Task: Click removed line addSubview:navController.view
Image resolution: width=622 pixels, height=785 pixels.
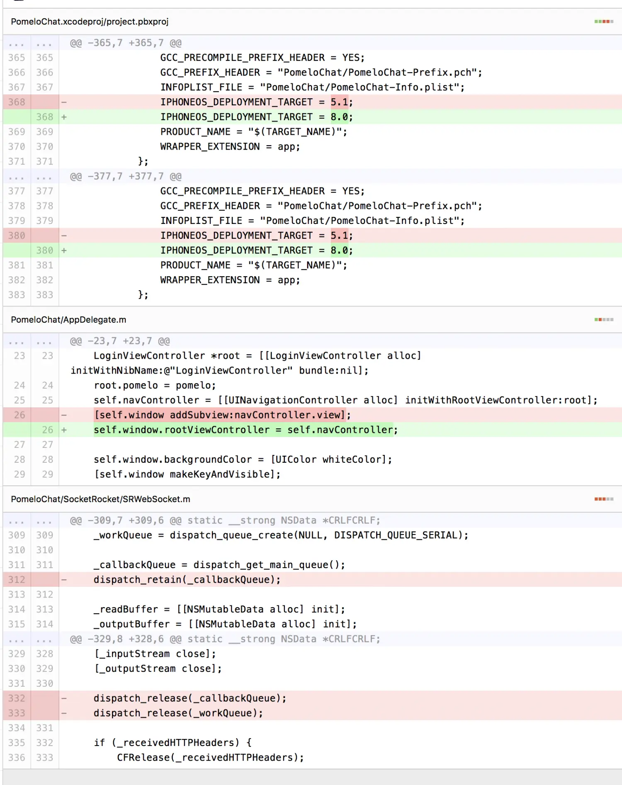Action: [312, 415]
